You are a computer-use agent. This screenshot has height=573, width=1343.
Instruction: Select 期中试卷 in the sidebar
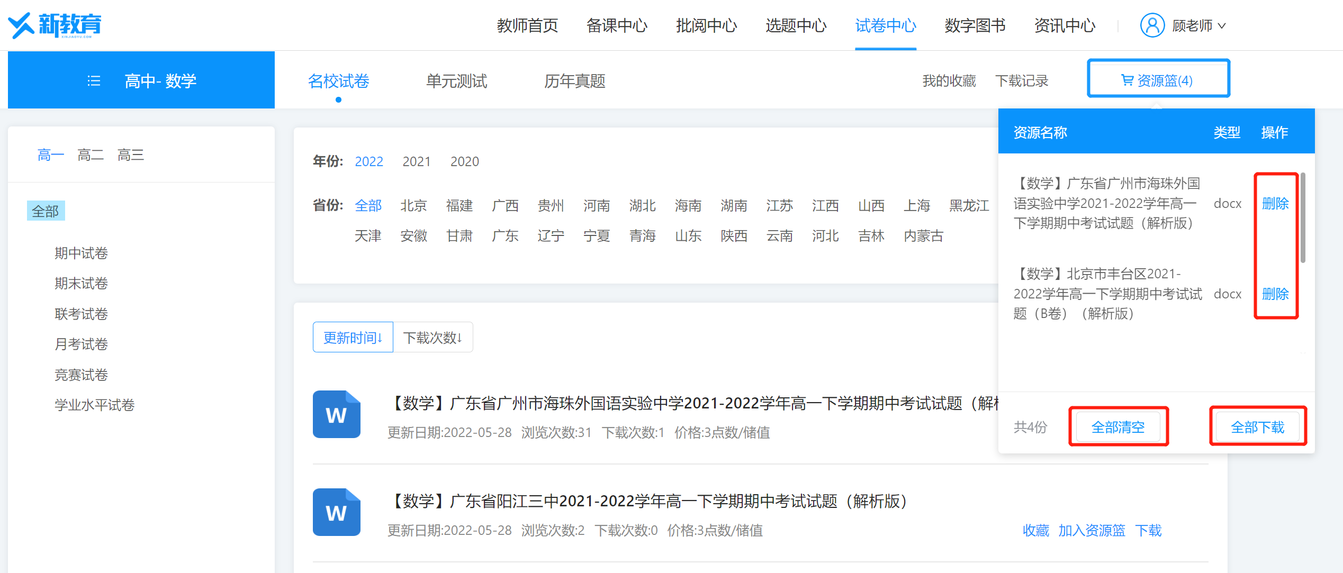[x=81, y=253]
